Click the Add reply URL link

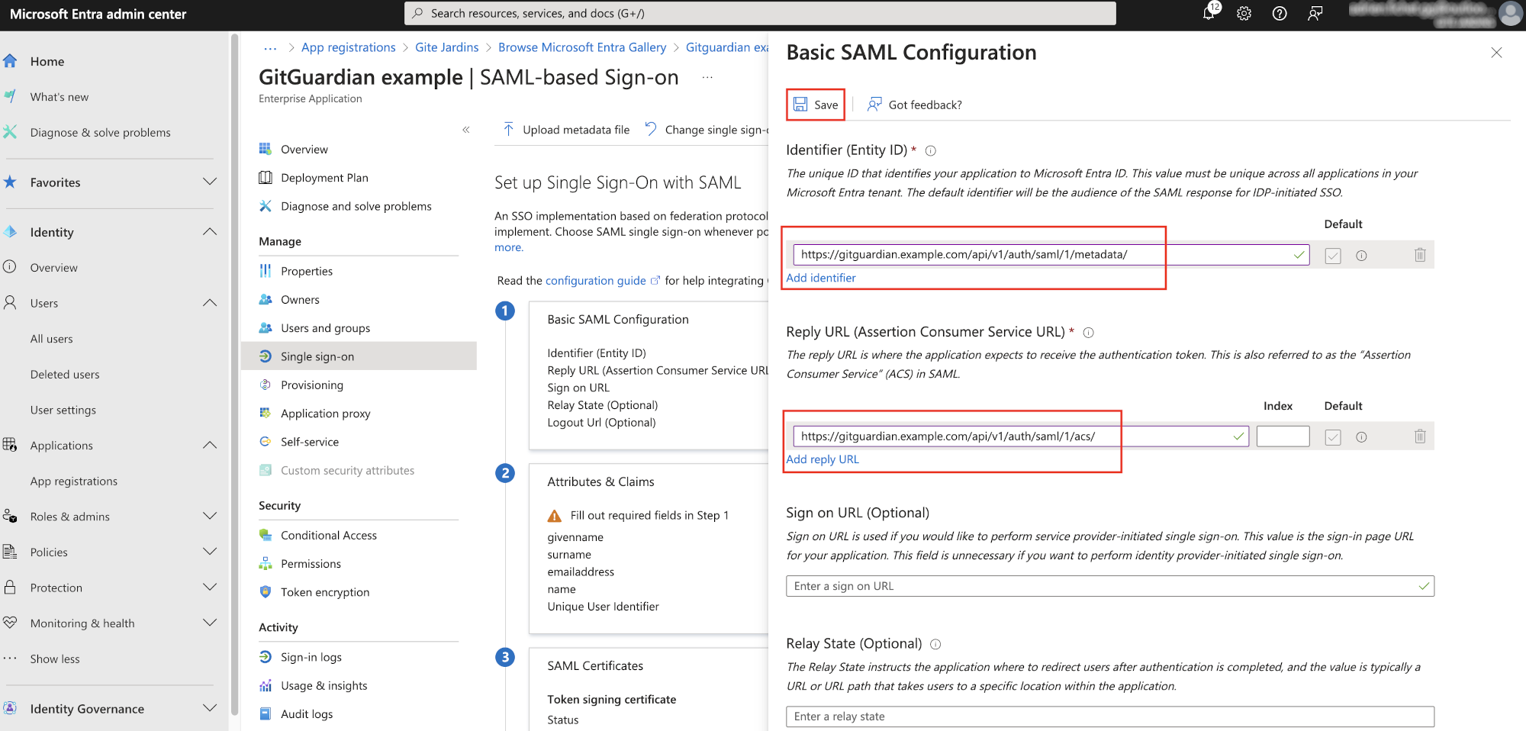point(823,459)
